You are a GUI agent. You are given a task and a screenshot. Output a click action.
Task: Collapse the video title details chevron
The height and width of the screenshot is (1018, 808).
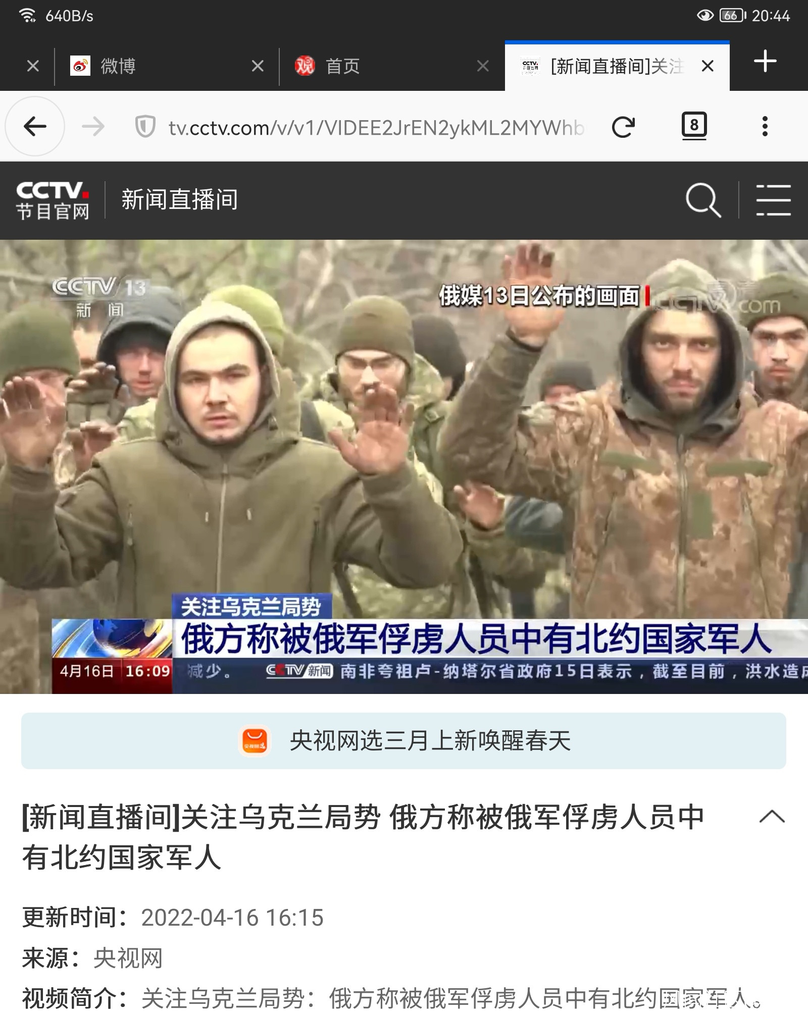click(772, 817)
